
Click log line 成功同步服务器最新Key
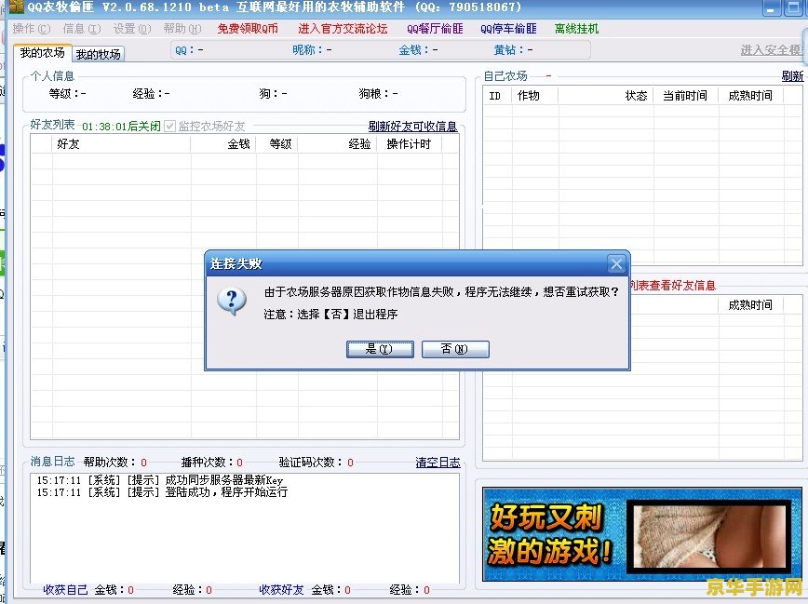pyautogui.click(x=160, y=480)
